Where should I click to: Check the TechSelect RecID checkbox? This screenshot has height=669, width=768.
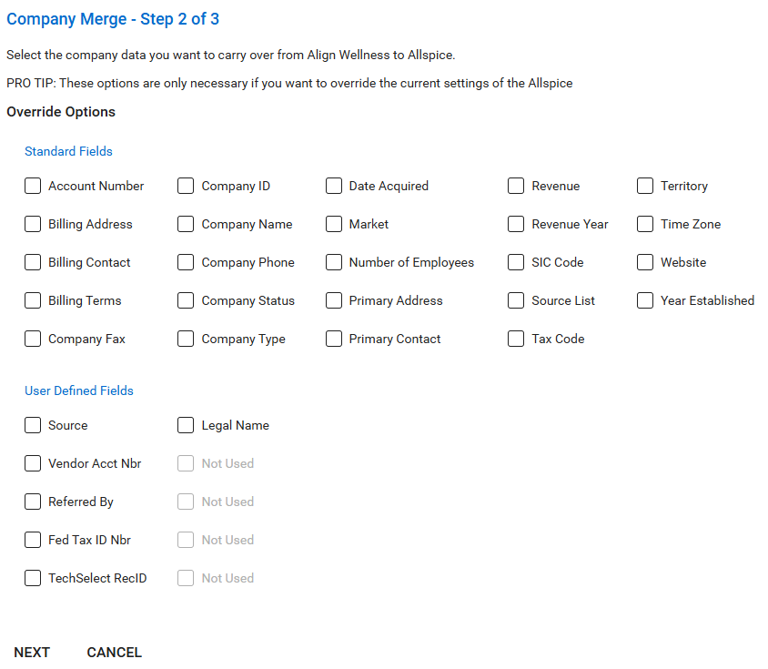point(33,578)
